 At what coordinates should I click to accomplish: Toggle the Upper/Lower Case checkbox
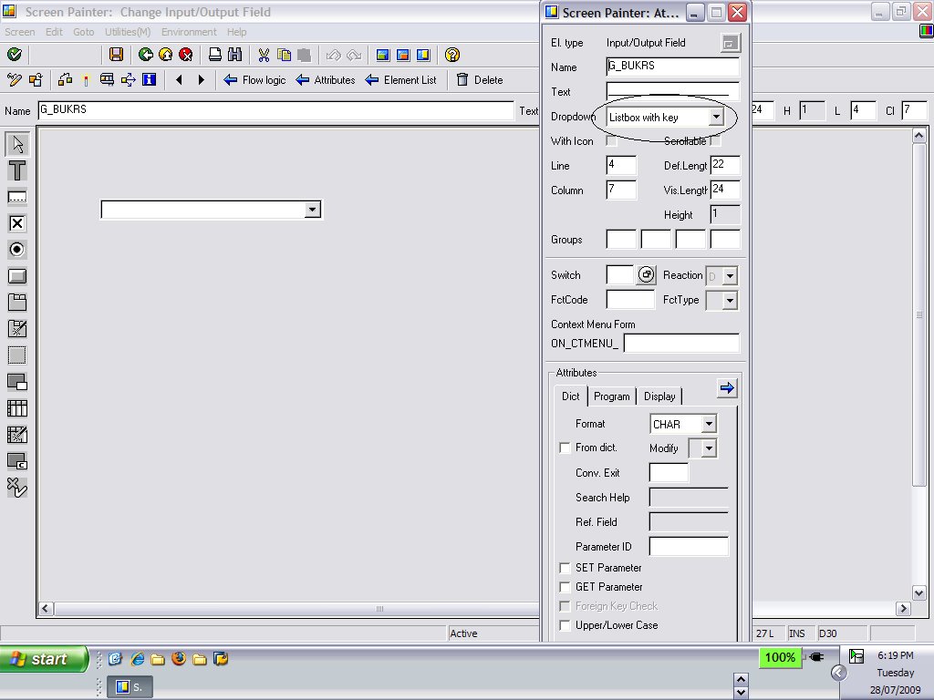pos(564,625)
